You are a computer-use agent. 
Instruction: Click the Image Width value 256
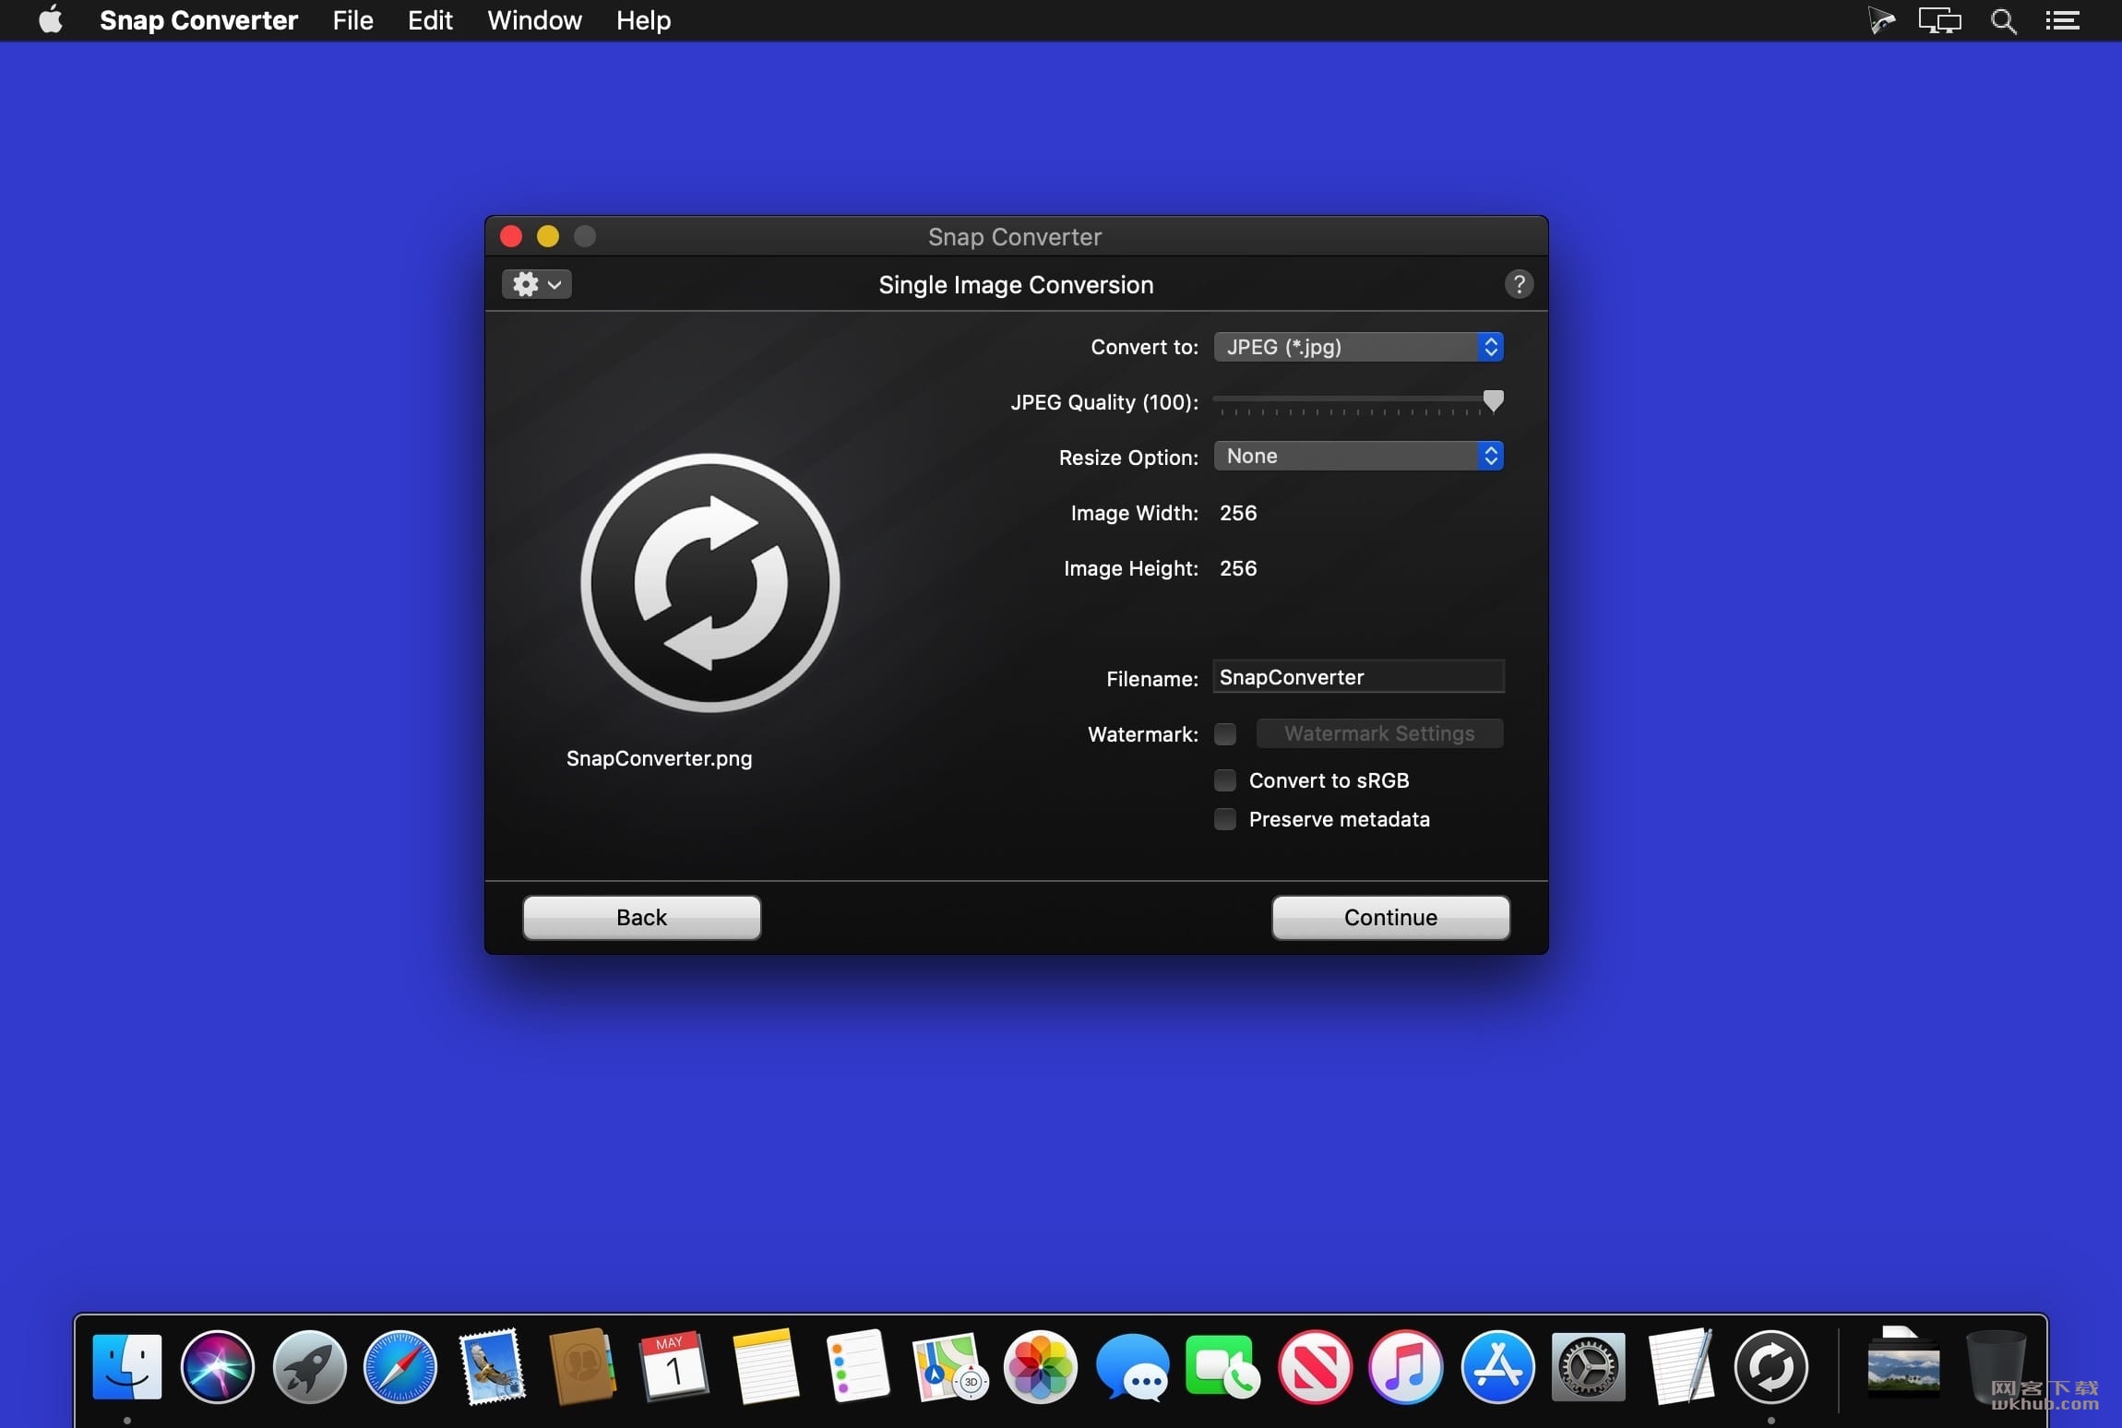point(1238,513)
